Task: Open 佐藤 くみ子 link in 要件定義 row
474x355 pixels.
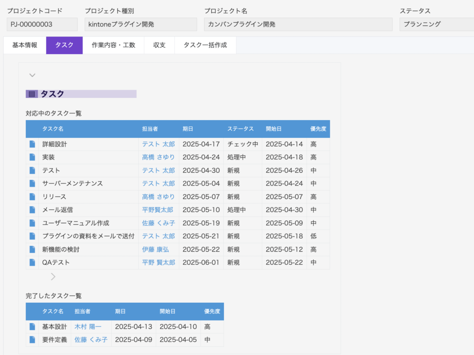Action: point(91,340)
